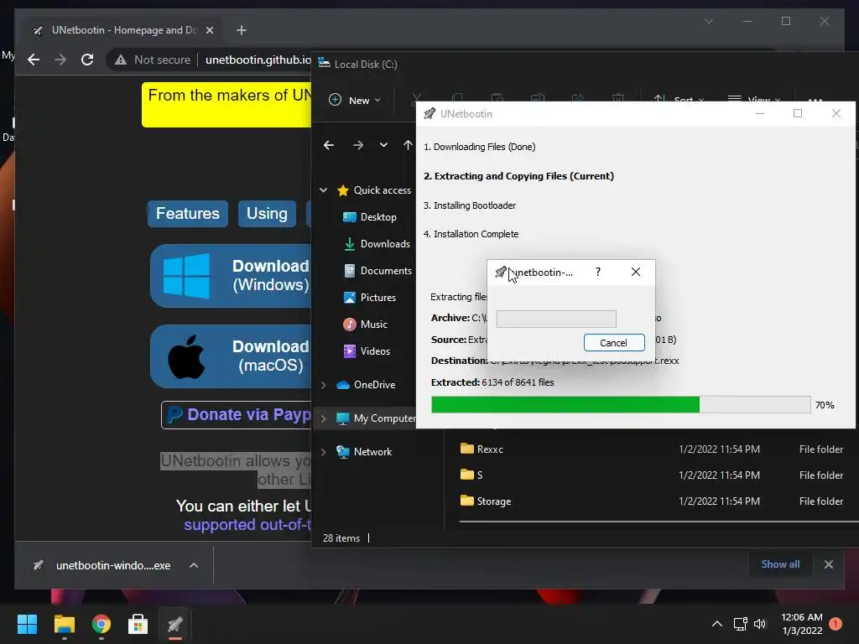859x644 pixels.
Task: Click the UNetbootin window title icon
Action: click(429, 114)
